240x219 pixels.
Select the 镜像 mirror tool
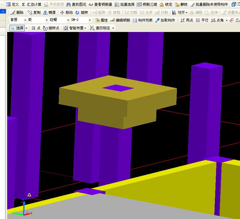tap(49, 12)
